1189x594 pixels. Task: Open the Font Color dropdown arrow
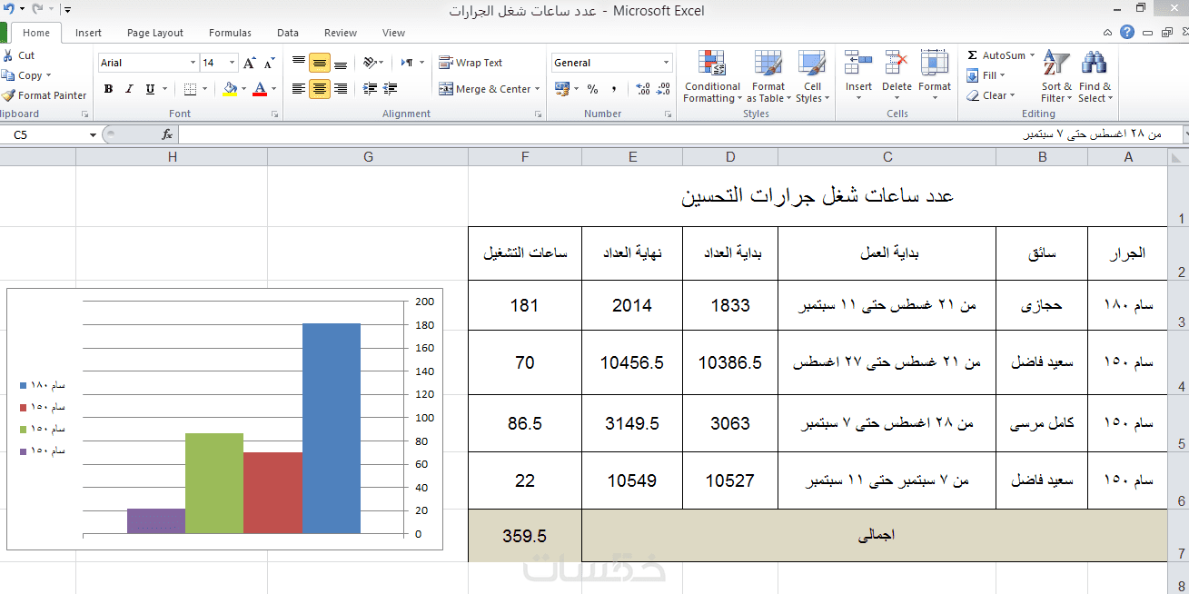[273, 89]
